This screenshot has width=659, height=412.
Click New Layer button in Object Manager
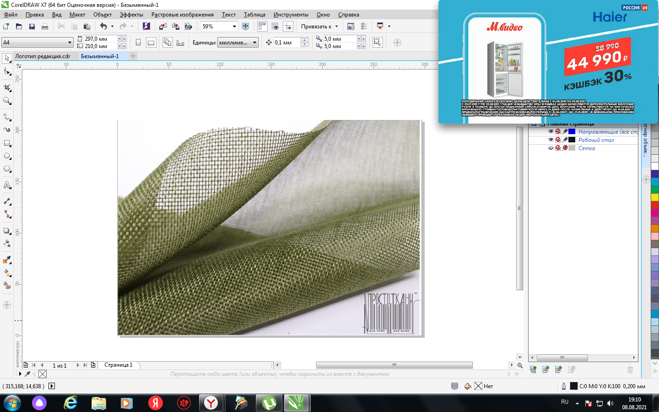pos(533,369)
